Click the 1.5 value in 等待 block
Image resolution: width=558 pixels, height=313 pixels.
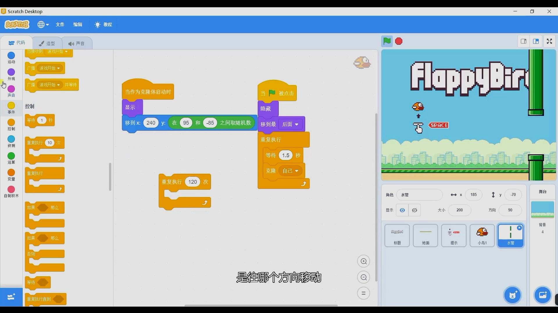[x=285, y=155]
